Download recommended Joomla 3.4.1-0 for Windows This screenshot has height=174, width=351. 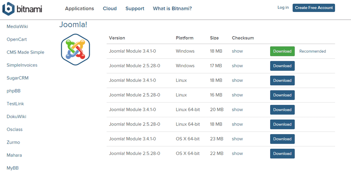(x=282, y=51)
